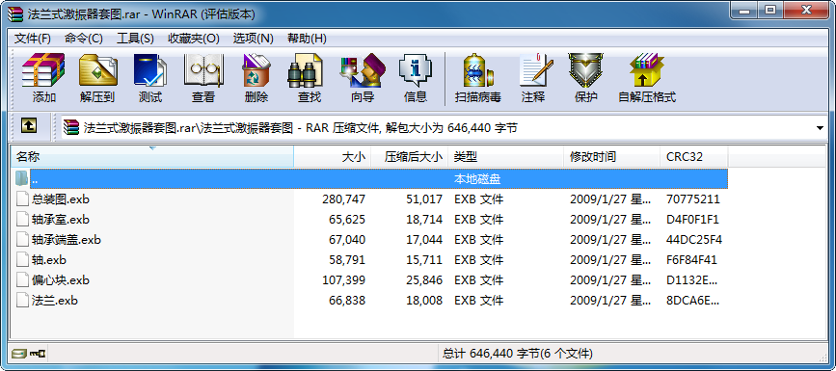This screenshot has width=836, height=371.
Task: Open the 查看 (View) tool
Action: click(203, 78)
